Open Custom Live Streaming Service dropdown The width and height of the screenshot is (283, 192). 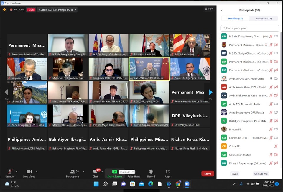[57, 10]
